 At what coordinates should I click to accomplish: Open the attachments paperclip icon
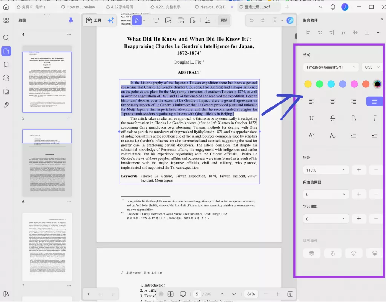6,105
